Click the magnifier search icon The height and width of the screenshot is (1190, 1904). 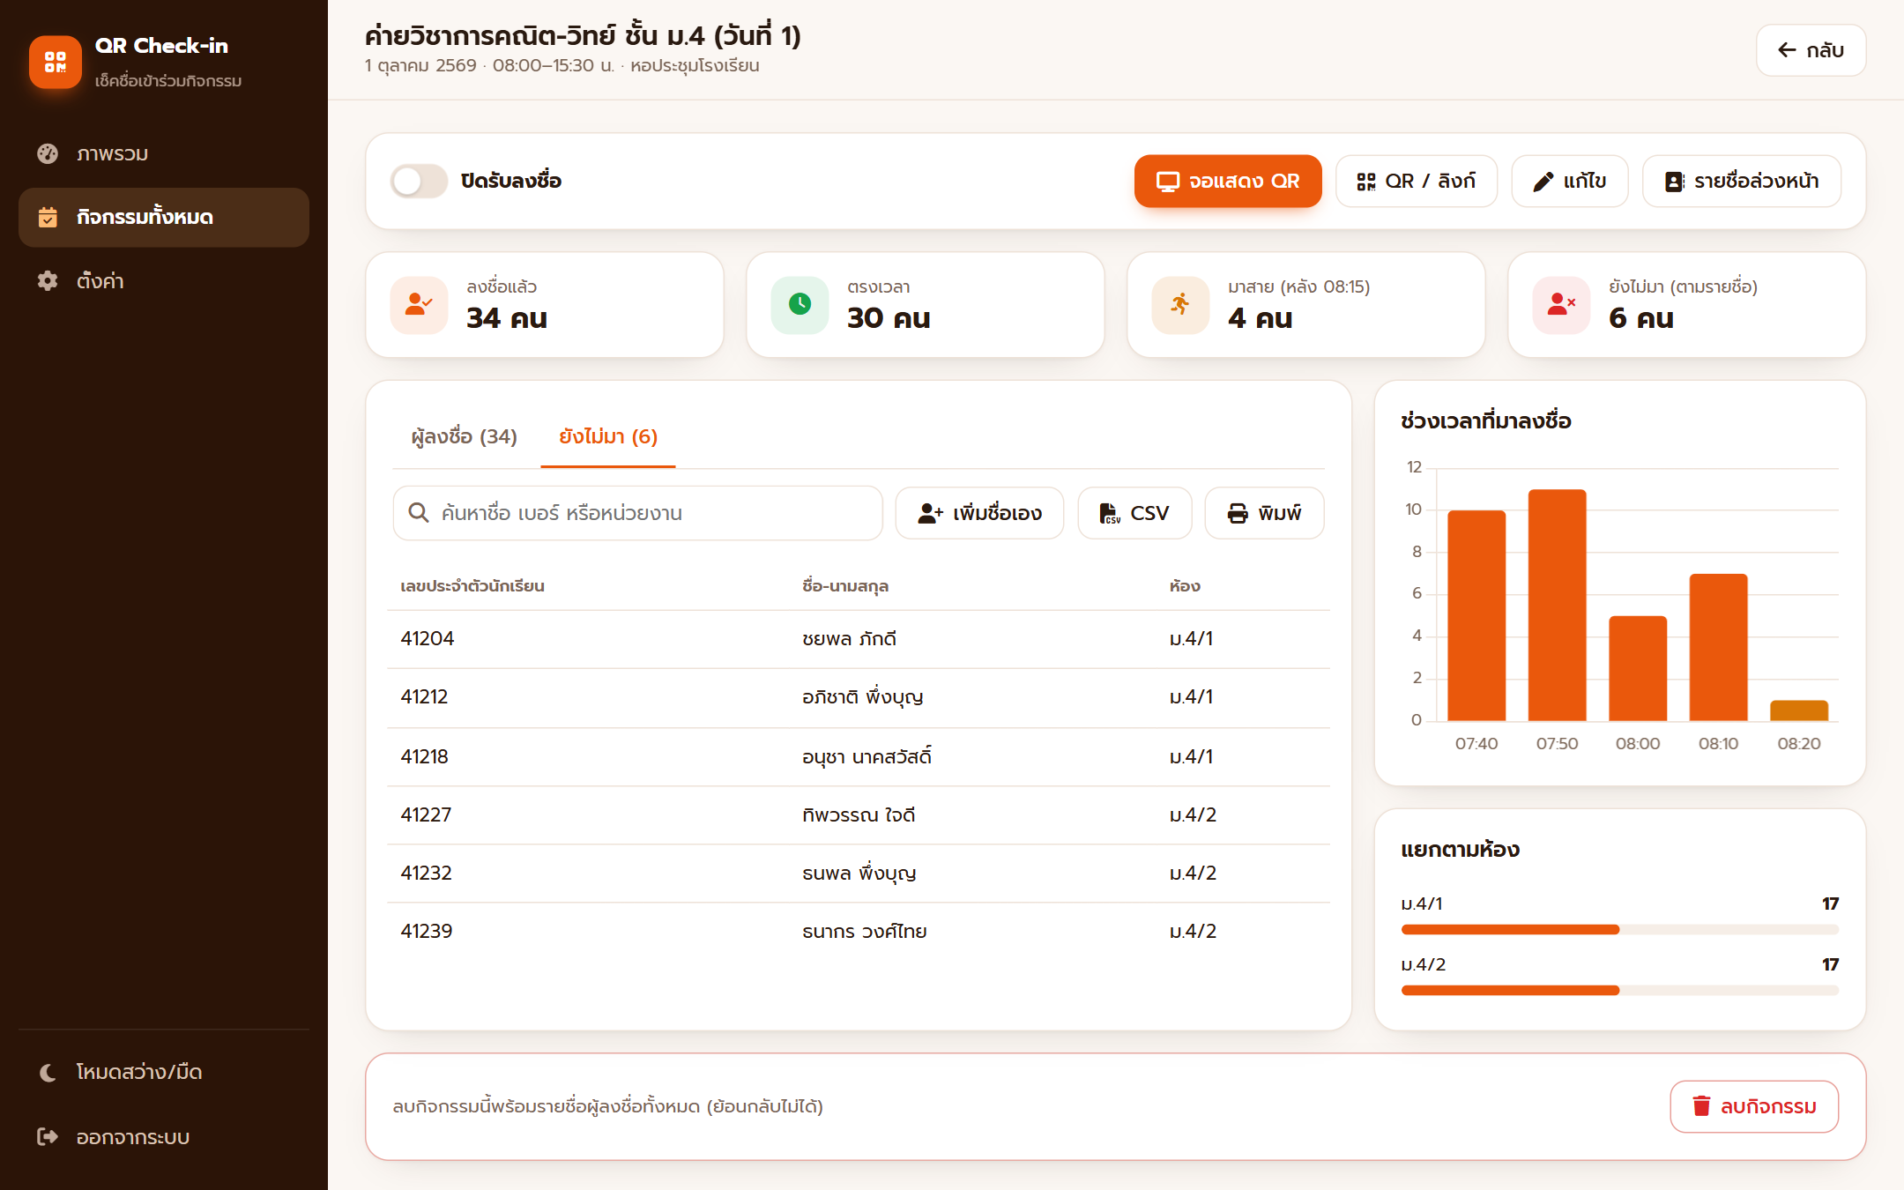[419, 513]
